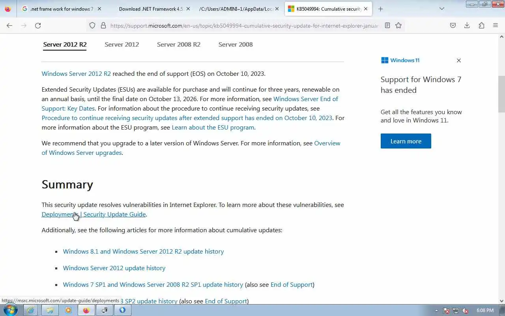Viewport: 505px width, 316px height.
Task: Toggle reader view for this page
Action: pyautogui.click(x=387, y=25)
